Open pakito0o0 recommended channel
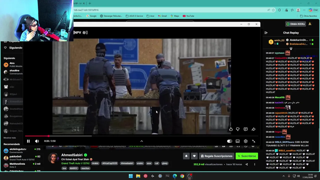The height and width of the screenshot is (180, 320). coord(22,158)
